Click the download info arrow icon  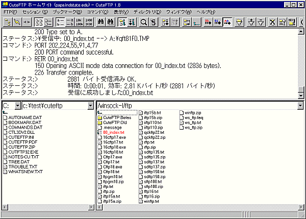132,22
